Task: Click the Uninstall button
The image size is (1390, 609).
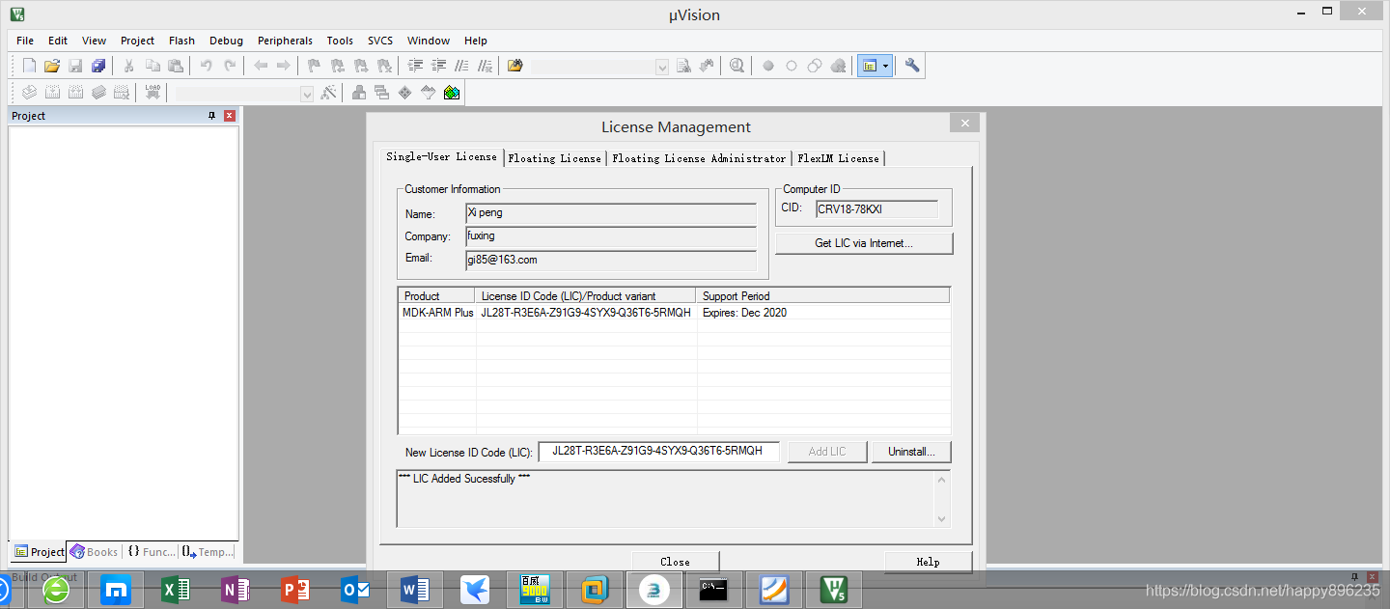Action: pyautogui.click(x=911, y=452)
